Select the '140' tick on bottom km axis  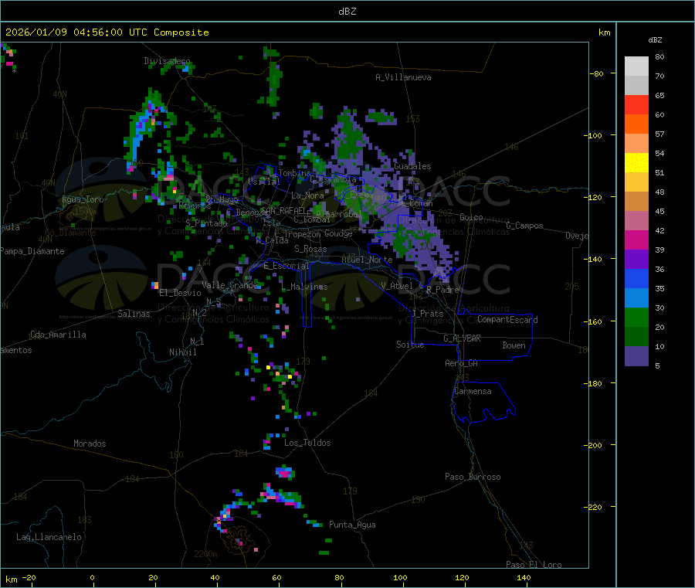coord(524,577)
